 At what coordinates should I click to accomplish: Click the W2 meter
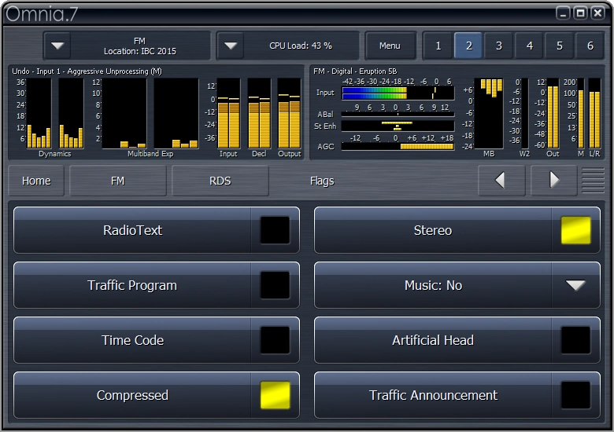[525, 113]
